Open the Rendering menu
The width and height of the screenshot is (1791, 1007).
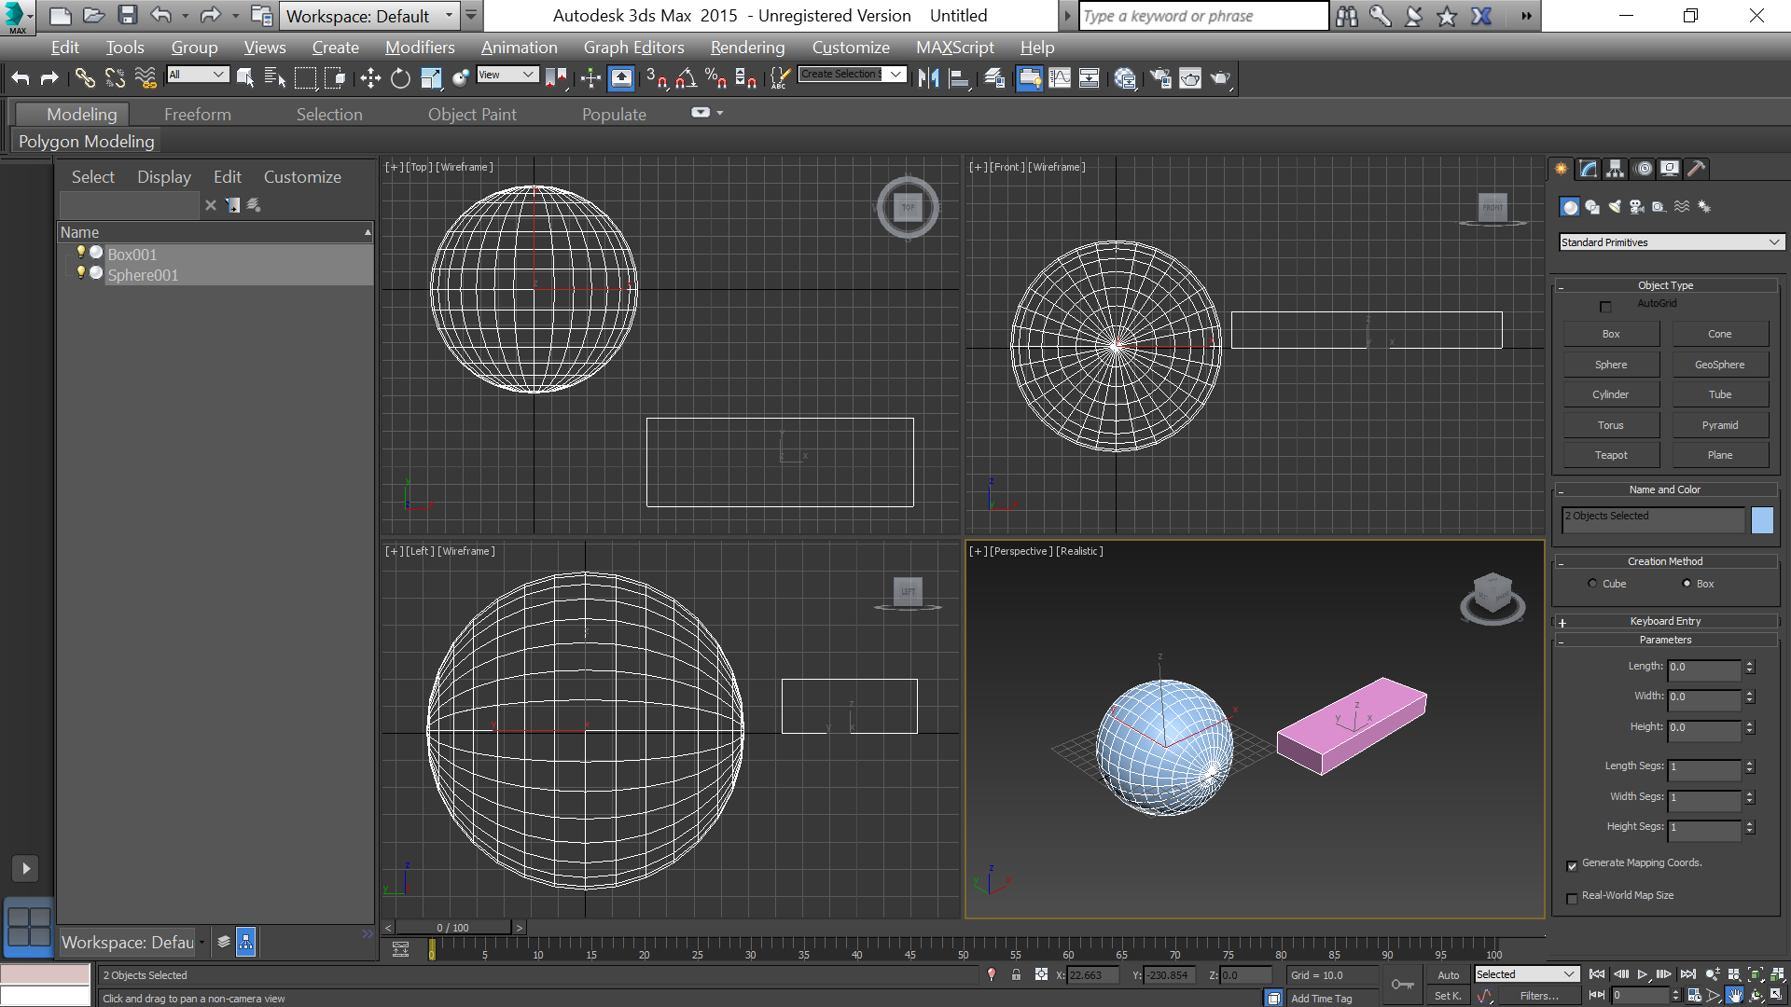click(x=746, y=47)
